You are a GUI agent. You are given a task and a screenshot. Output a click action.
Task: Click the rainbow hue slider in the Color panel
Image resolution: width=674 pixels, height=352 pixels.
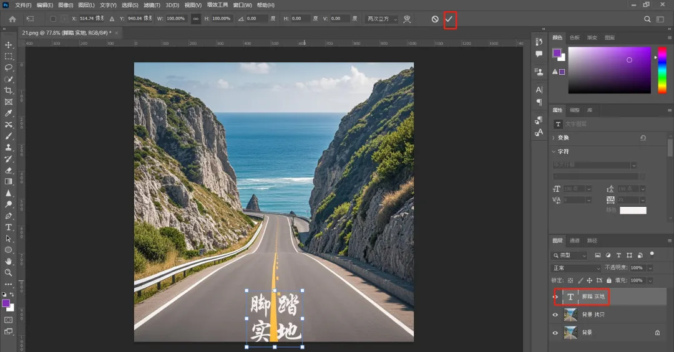[x=662, y=70]
